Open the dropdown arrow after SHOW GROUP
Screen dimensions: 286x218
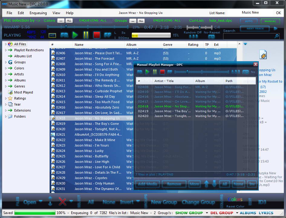click(207, 213)
